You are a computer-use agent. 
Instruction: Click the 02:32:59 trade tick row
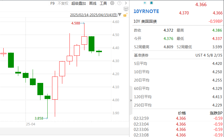pyautogui.click(x=141, y=118)
